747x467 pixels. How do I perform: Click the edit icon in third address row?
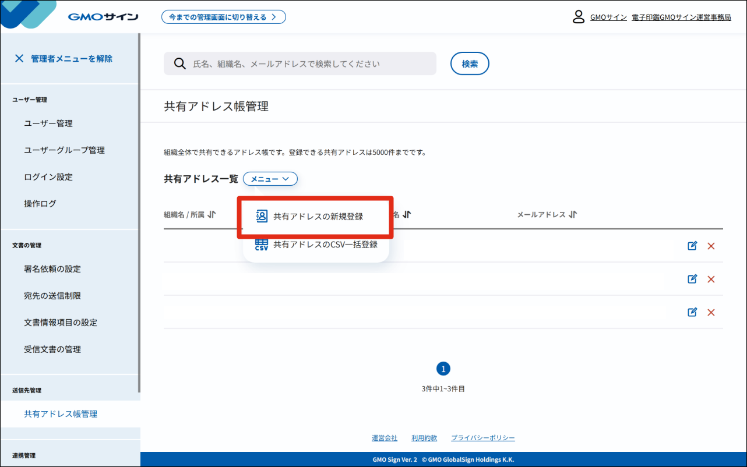point(692,312)
